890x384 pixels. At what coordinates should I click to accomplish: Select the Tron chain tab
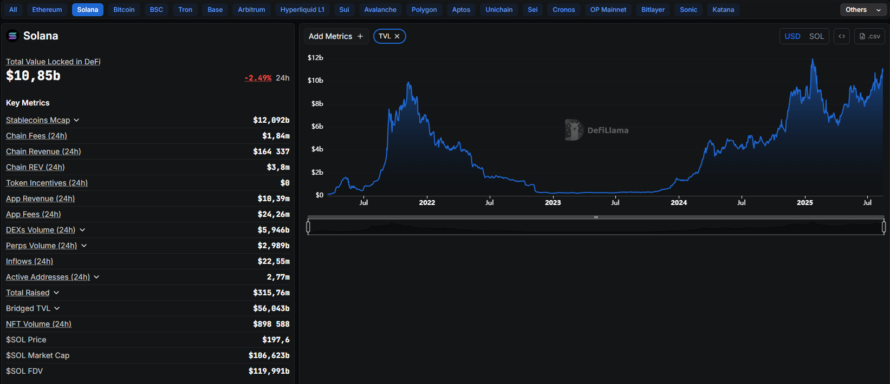[x=185, y=10]
